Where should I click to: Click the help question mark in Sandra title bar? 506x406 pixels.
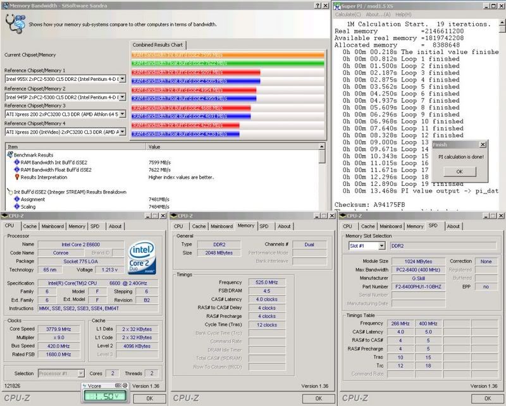coord(318,6)
